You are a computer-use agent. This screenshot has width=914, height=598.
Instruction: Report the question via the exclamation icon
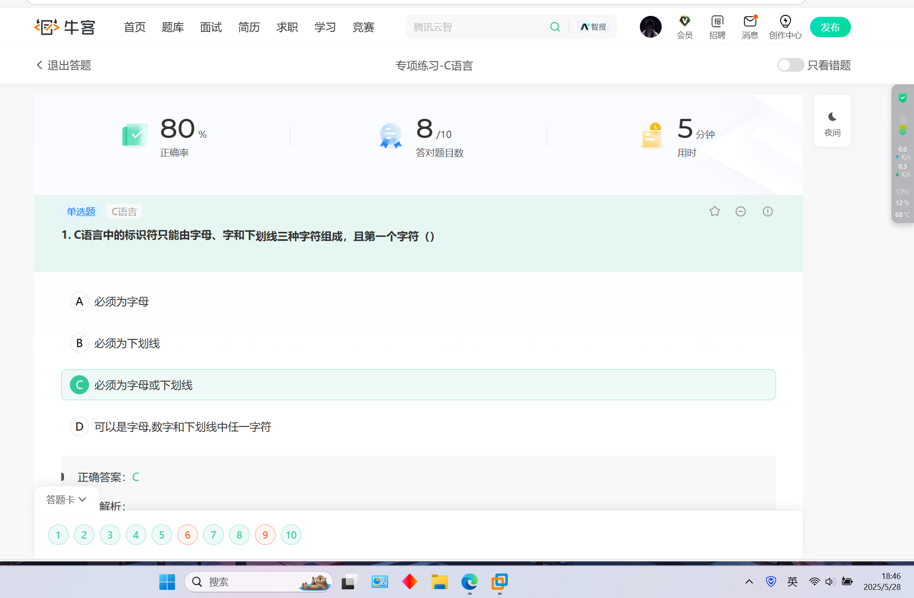click(767, 211)
